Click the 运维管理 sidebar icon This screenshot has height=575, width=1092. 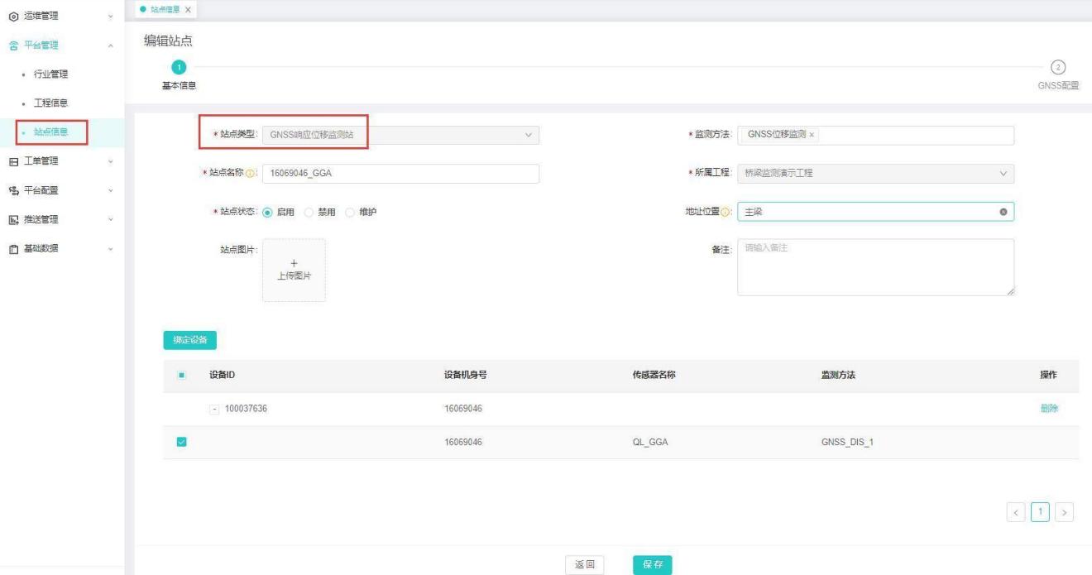13,16
